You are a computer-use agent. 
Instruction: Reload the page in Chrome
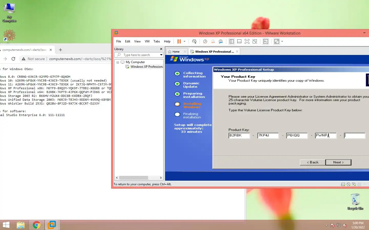13,59
